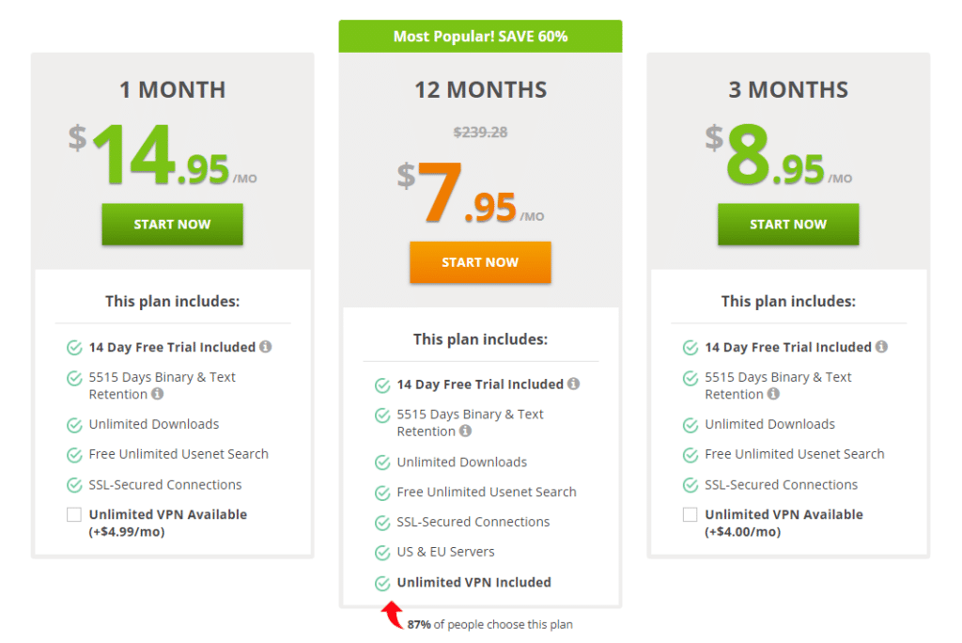The width and height of the screenshot is (962, 643).
Task: Click START NOW under the 1 Month plan
Action: [x=172, y=225]
